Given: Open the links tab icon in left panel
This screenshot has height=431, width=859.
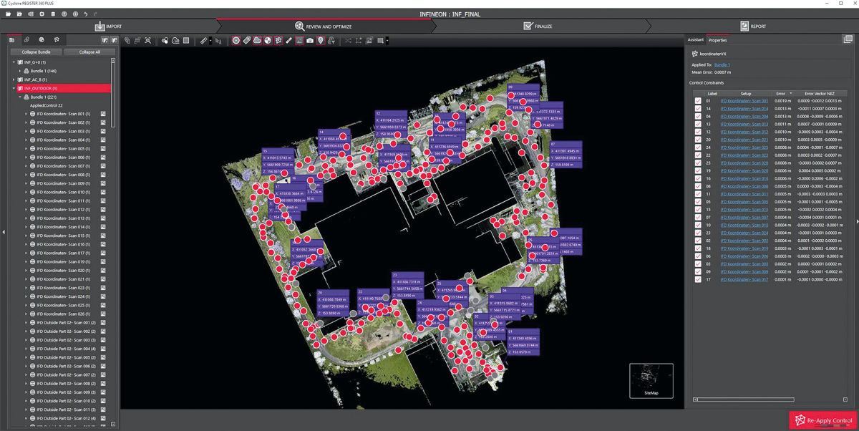Looking at the screenshot, I should click(26, 40).
